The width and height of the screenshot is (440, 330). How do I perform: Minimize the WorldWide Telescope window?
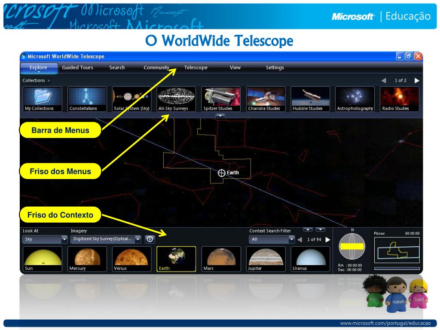(x=400, y=56)
